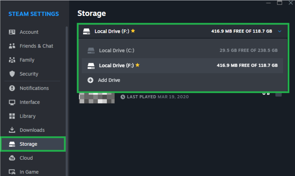Click the Add Drive option

[109, 80]
